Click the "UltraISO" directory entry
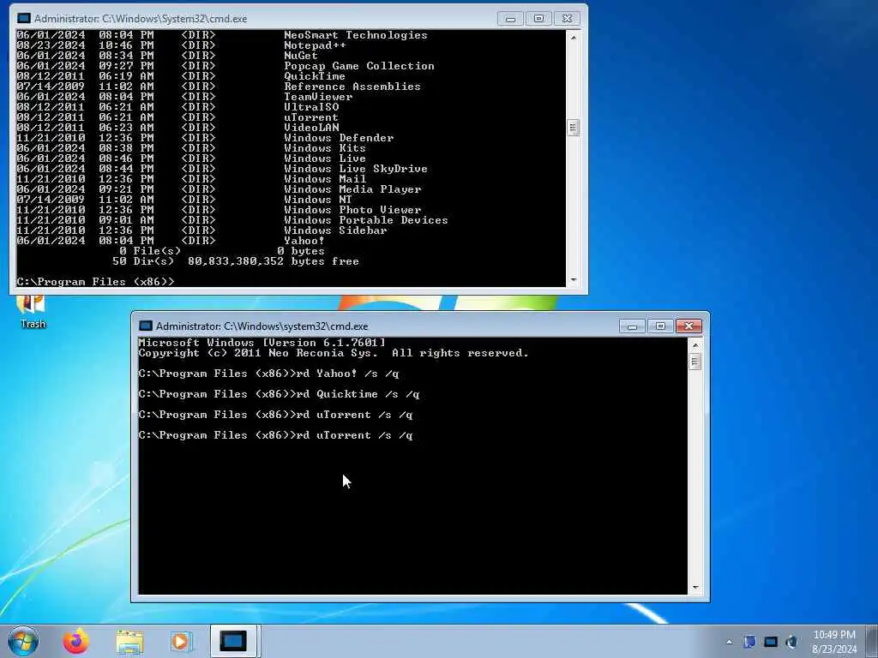Viewport: 878px width, 658px height. 311,107
